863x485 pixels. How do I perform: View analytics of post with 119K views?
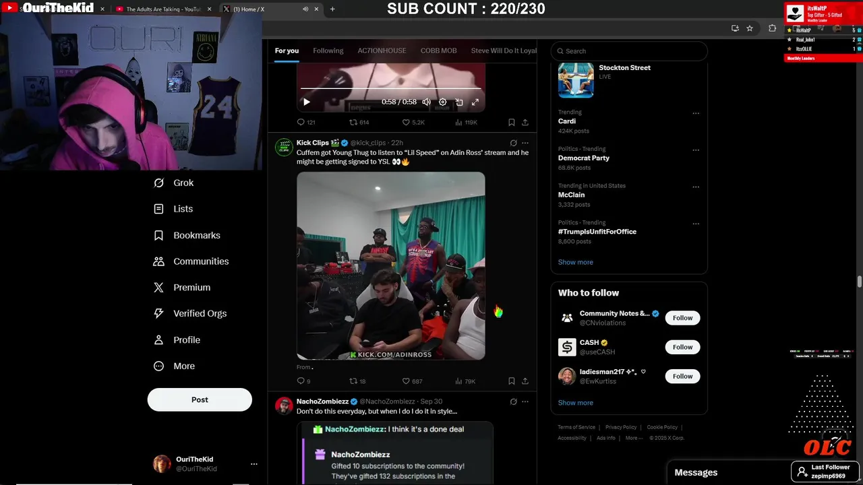point(466,122)
